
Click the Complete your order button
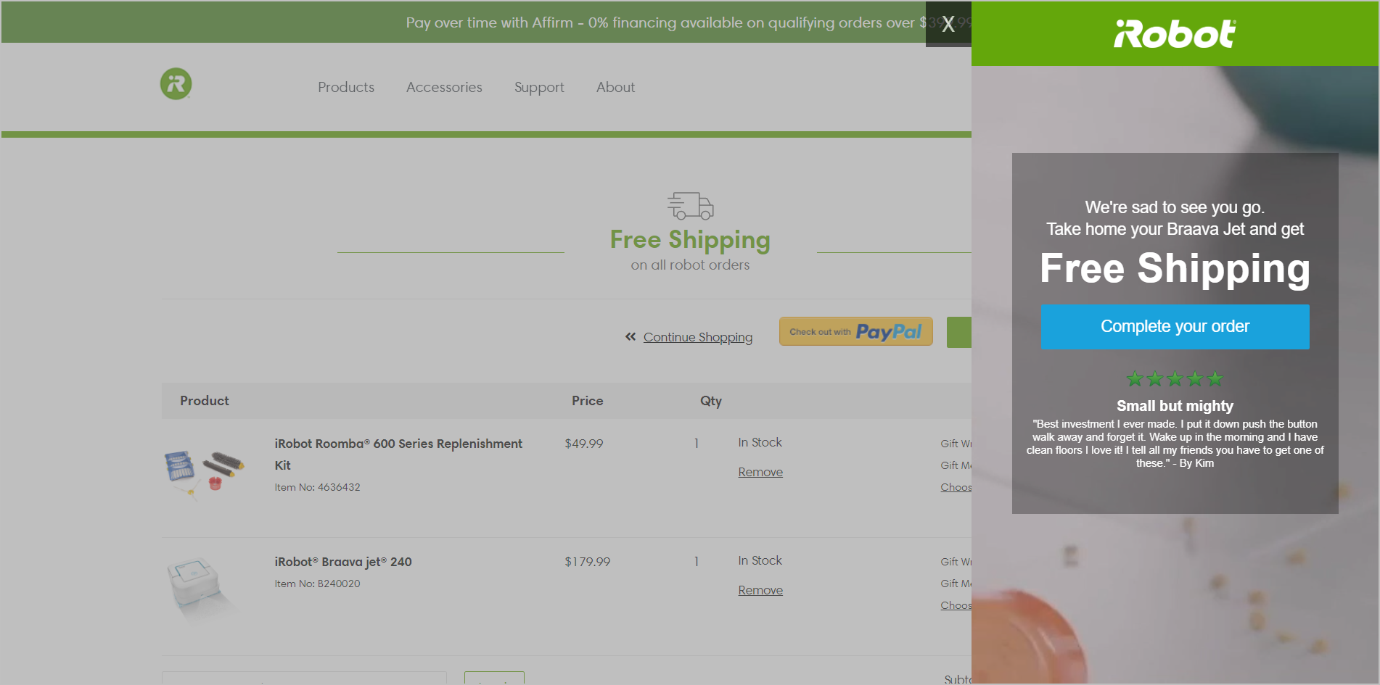coord(1175,326)
